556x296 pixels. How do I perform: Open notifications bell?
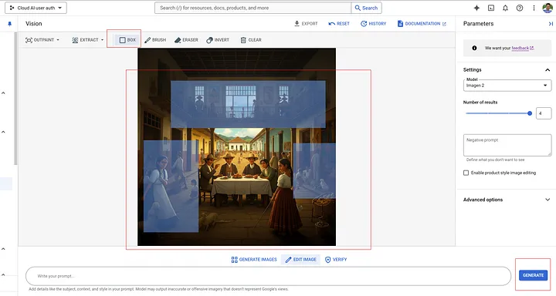(x=505, y=8)
